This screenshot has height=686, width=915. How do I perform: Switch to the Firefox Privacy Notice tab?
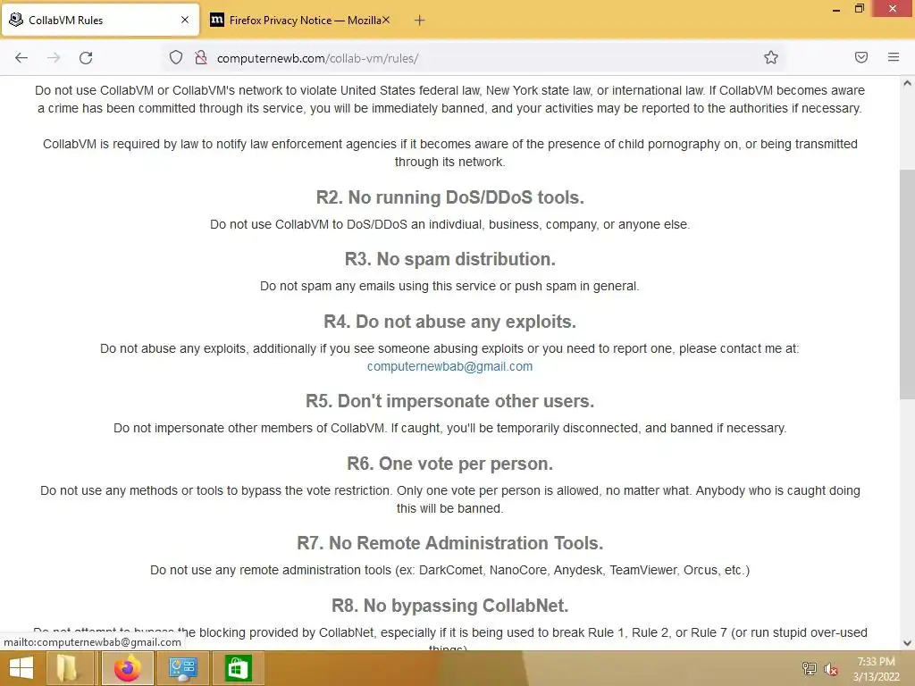300,20
